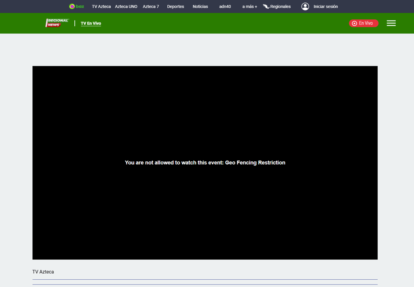Screen dimensions: 414x287
Task: Open Regionales text link
Action: click(281, 6)
